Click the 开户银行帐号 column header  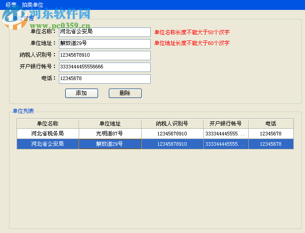[226, 124]
